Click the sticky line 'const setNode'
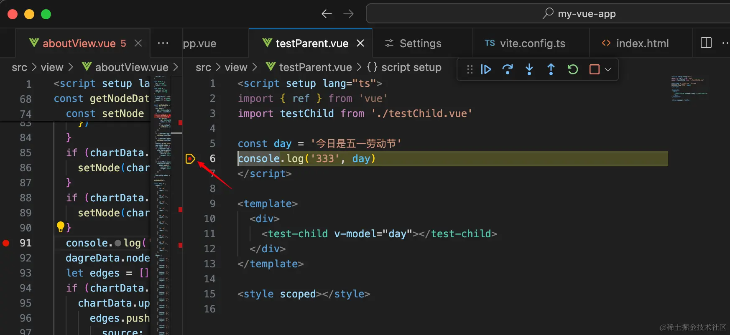730x335 pixels. click(105, 114)
